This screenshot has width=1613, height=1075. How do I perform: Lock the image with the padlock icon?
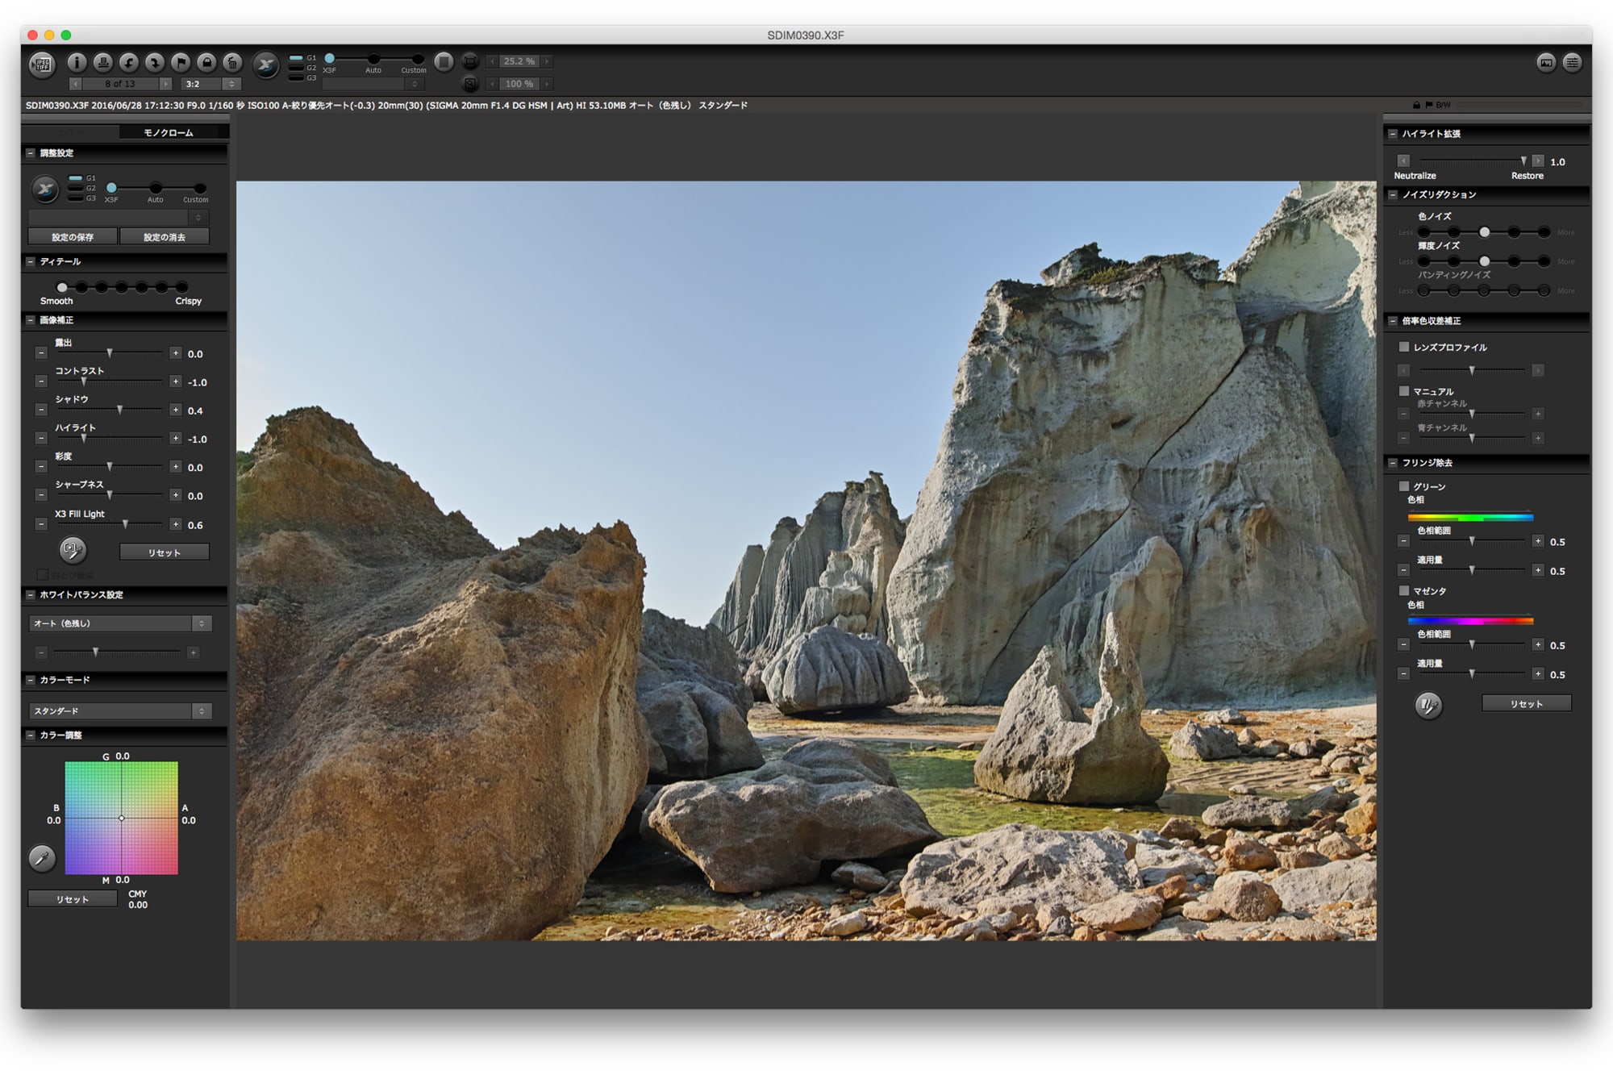[206, 62]
